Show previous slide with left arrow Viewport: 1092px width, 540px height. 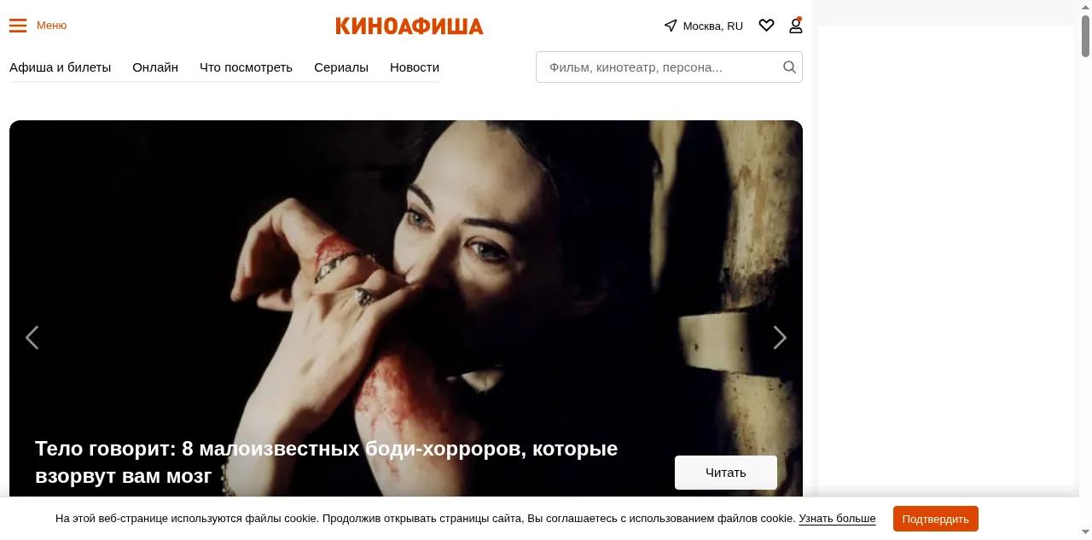[x=32, y=338]
